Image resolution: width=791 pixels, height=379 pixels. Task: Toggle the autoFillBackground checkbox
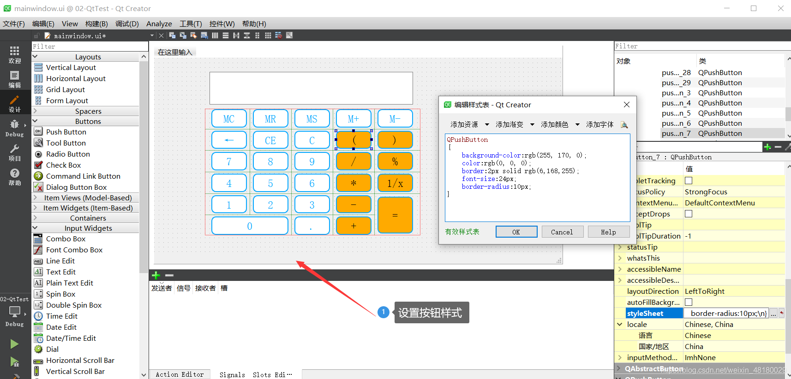(x=689, y=302)
